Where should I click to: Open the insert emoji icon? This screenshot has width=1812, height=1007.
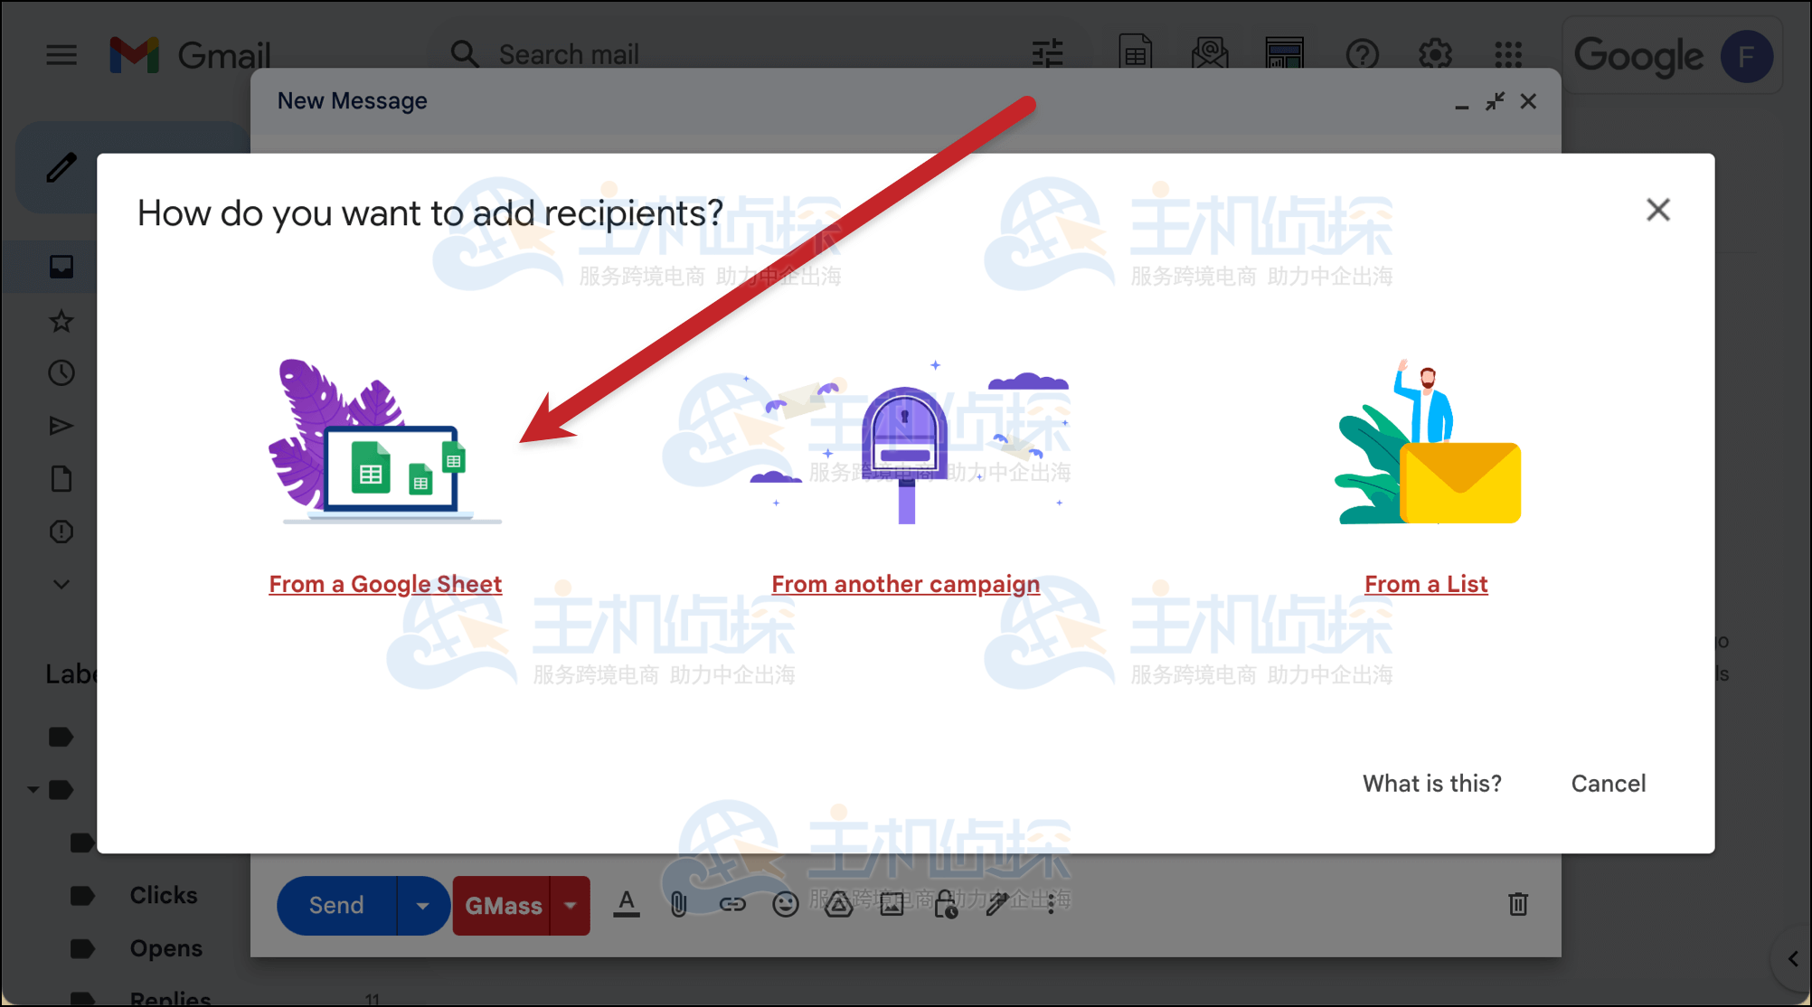[x=786, y=904]
